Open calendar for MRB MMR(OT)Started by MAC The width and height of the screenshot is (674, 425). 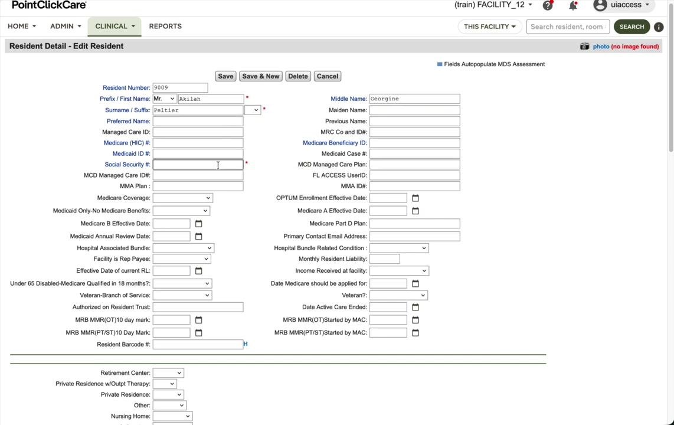click(x=415, y=320)
